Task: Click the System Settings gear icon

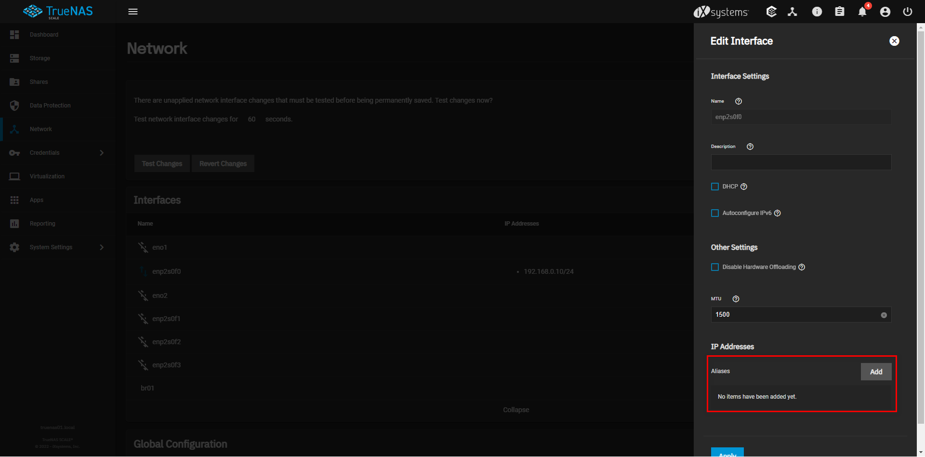Action: click(14, 247)
